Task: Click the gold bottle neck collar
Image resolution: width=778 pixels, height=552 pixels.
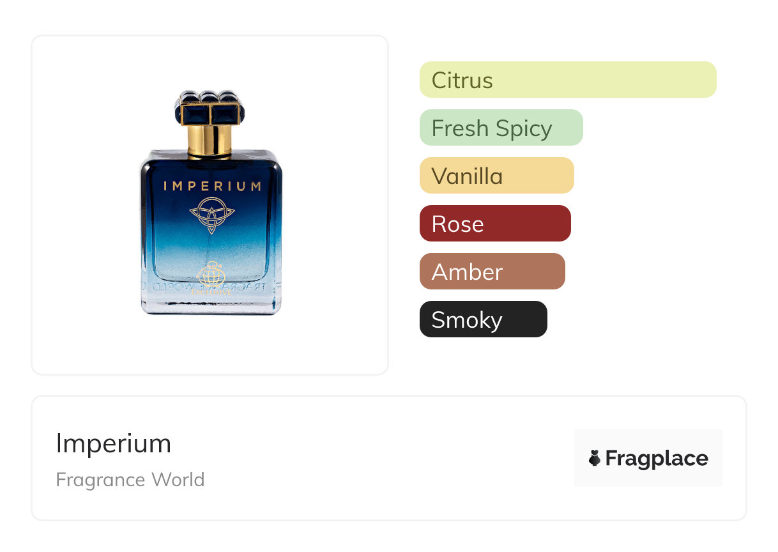Action: [210, 141]
